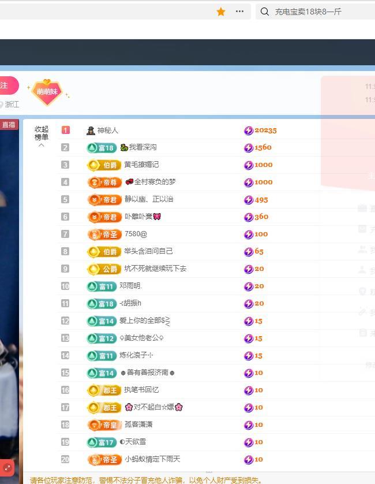Click the fullscreen expand icon on video
This screenshot has width=375, height=484.
[7, 468]
